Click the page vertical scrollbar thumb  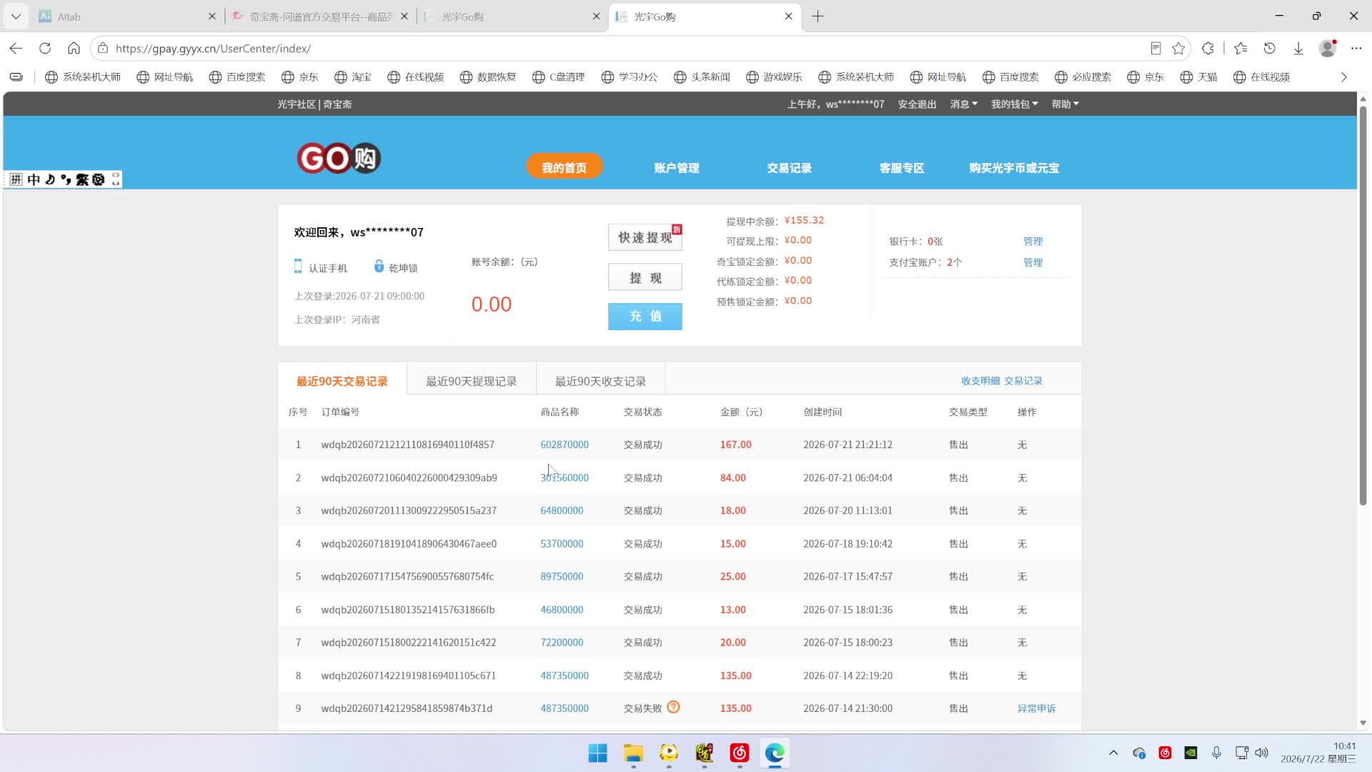(1363, 306)
